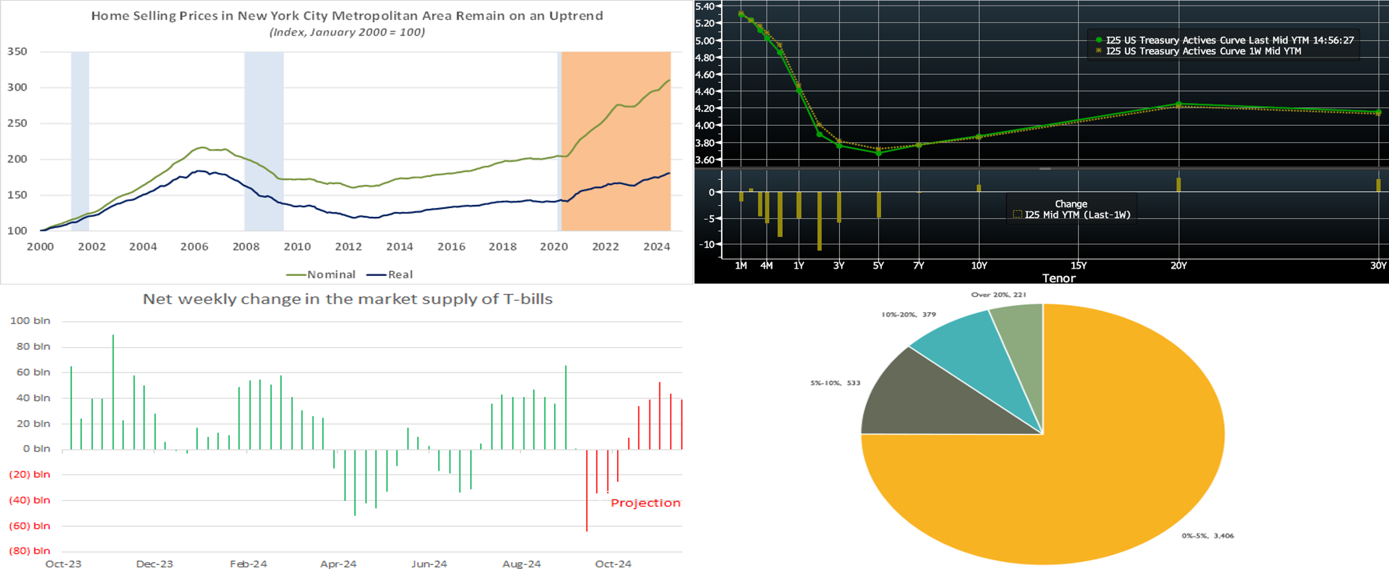The height and width of the screenshot is (569, 1389).
Task: Click the yellow 0%-5% pie slice
Action: coord(1078,486)
